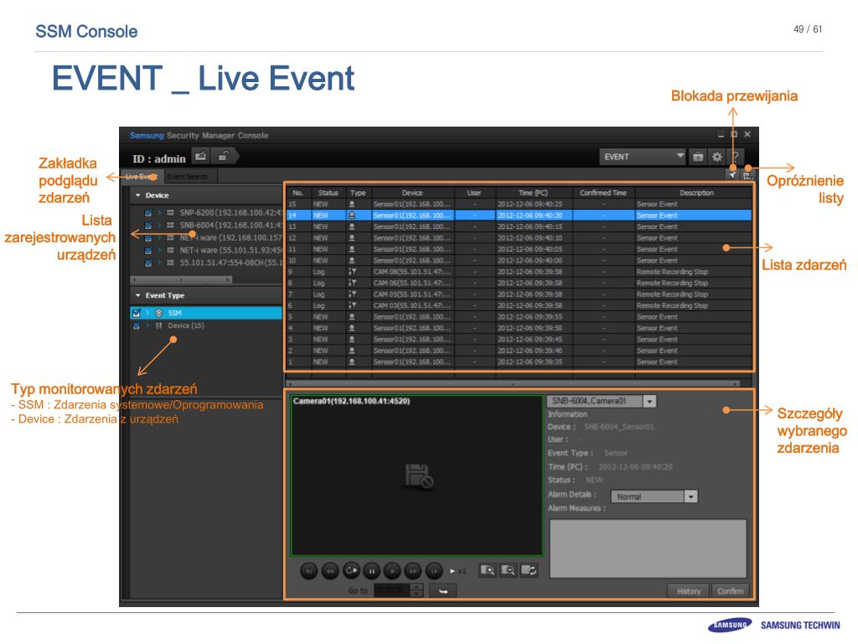Clear the event list with the list icon
The height and width of the screenshot is (644, 858).
(748, 175)
